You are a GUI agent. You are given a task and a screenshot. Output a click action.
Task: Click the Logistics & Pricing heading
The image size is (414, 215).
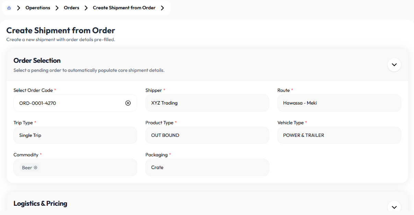40,203
